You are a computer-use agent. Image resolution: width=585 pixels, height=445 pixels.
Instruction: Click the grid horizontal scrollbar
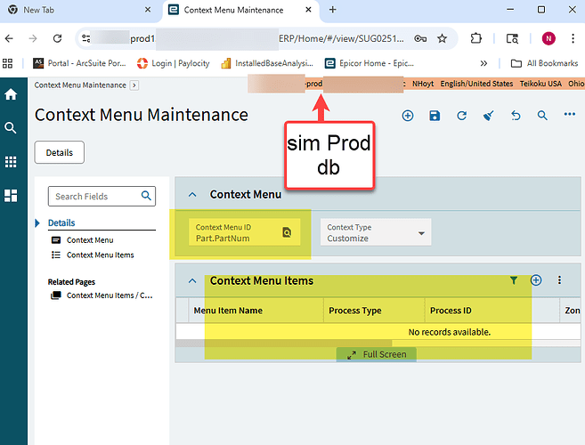283,344
